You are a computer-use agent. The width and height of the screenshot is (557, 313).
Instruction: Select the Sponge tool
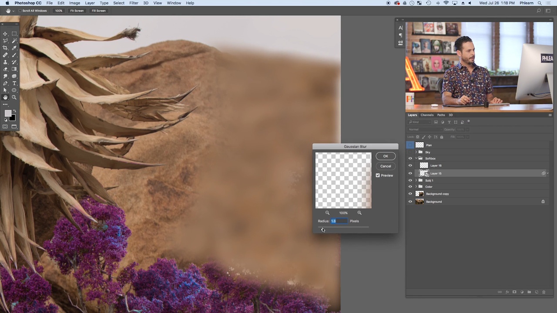point(14,76)
